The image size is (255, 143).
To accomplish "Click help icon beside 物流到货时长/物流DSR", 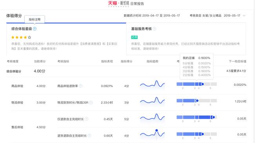I will [91, 103].
